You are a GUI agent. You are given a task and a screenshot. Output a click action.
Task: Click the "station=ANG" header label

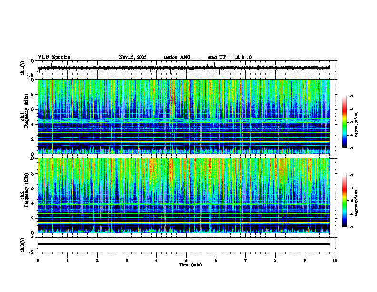pyautogui.click(x=177, y=57)
